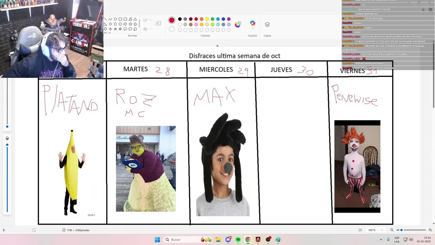435x245 pixels.
Task: Click the MIERCOLES header text on canvas
Action: point(216,69)
